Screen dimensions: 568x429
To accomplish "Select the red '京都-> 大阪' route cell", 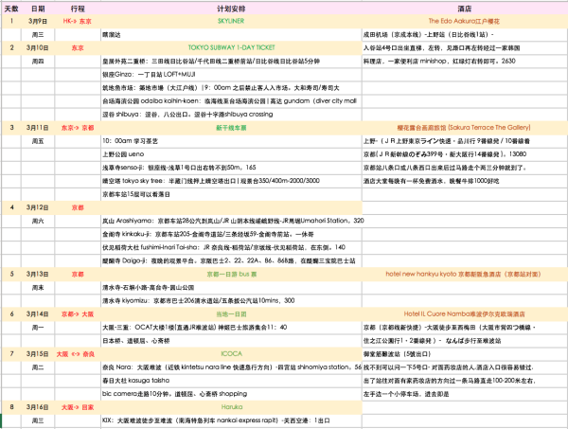I will (x=78, y=314).
